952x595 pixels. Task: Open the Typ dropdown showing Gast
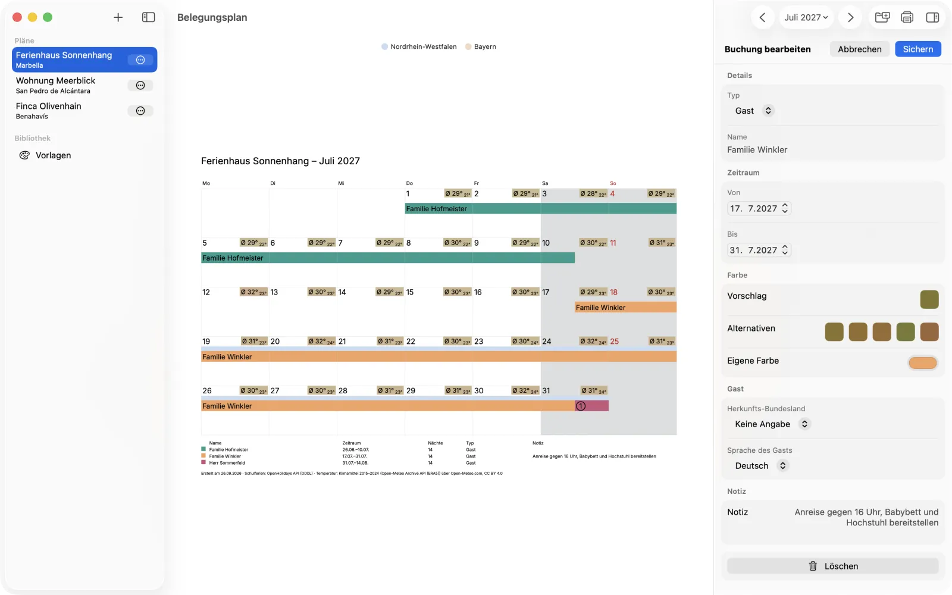753,111
